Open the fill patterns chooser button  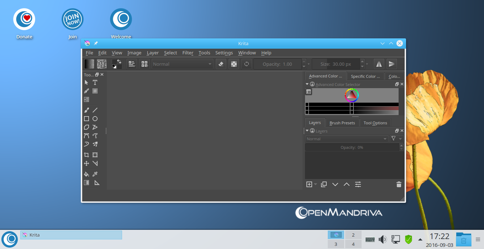click(x=102, y=64)
